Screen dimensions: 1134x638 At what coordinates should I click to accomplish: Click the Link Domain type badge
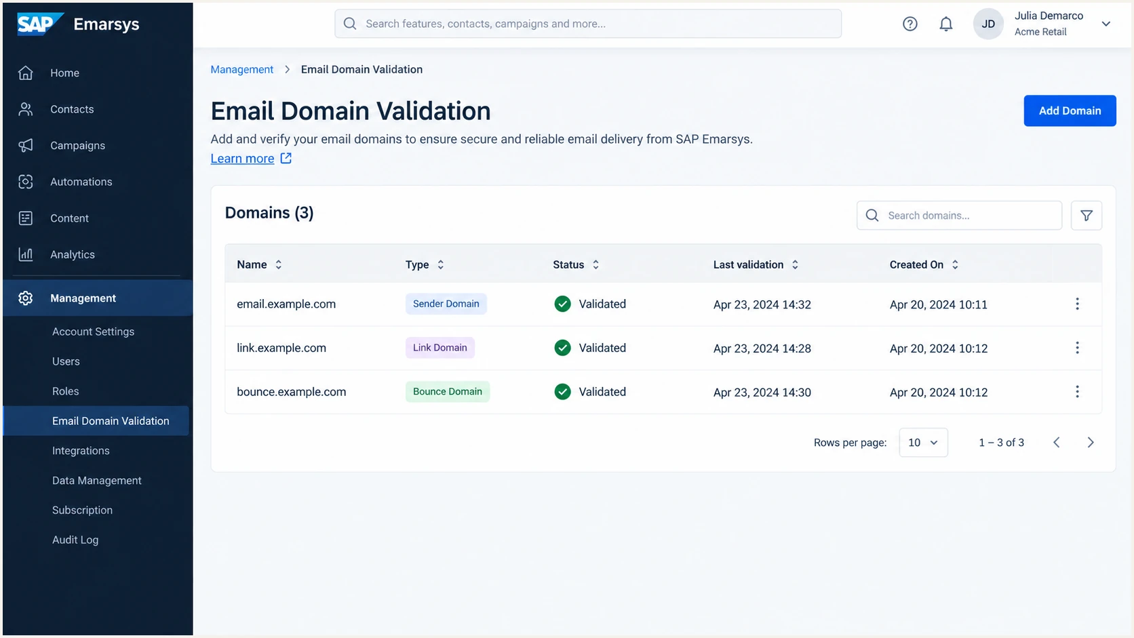tap(440, 348)
